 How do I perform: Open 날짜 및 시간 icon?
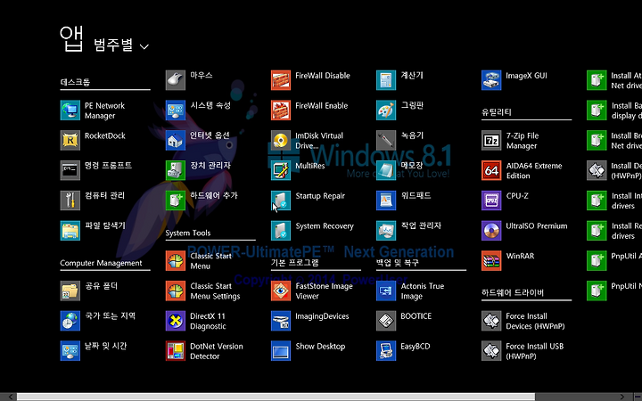[x=70, y=351]
